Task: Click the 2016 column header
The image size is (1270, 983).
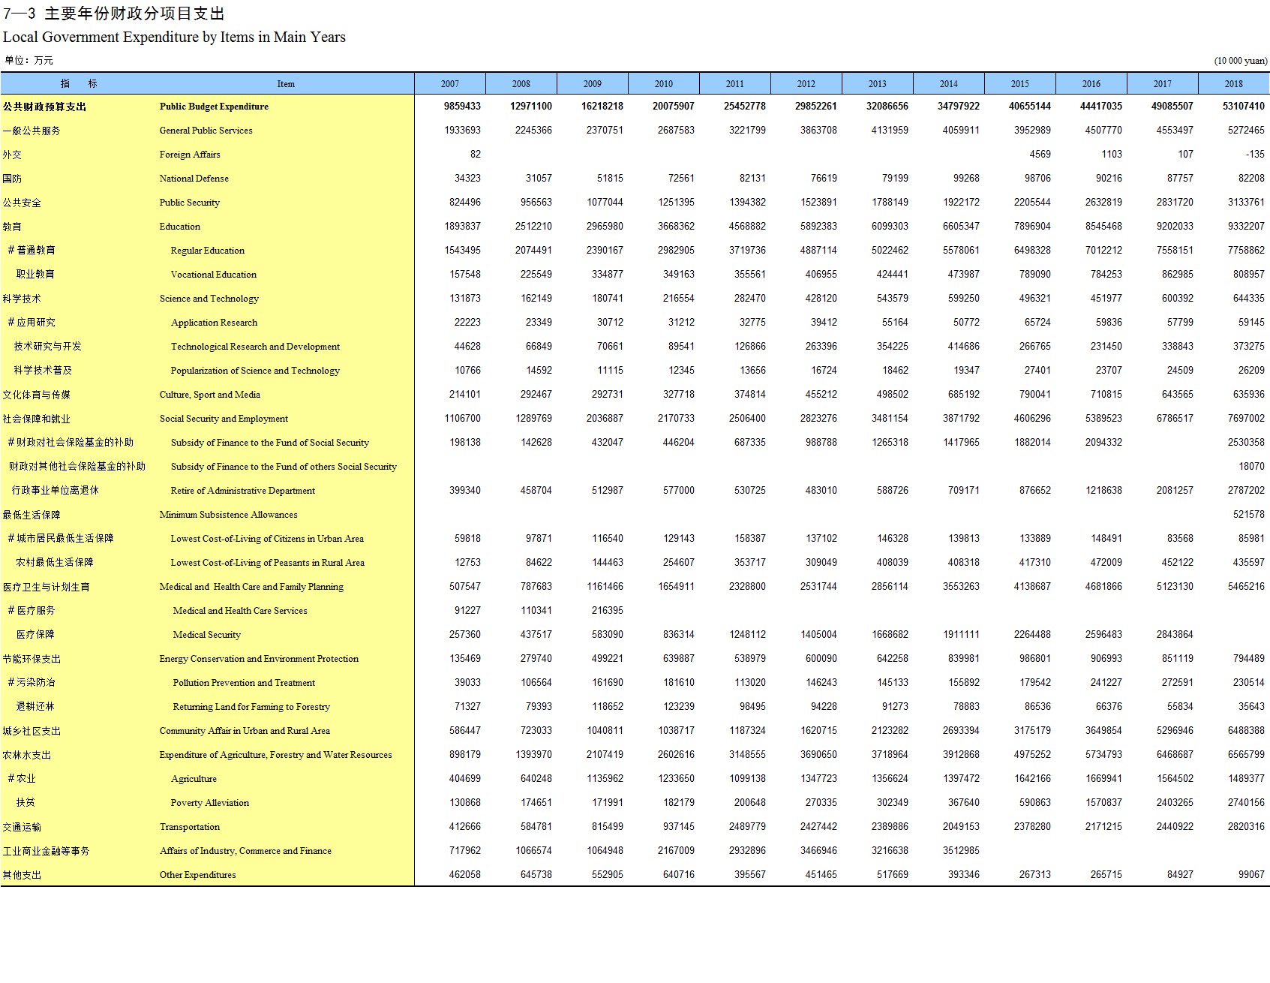Action: coord(1091,83)
